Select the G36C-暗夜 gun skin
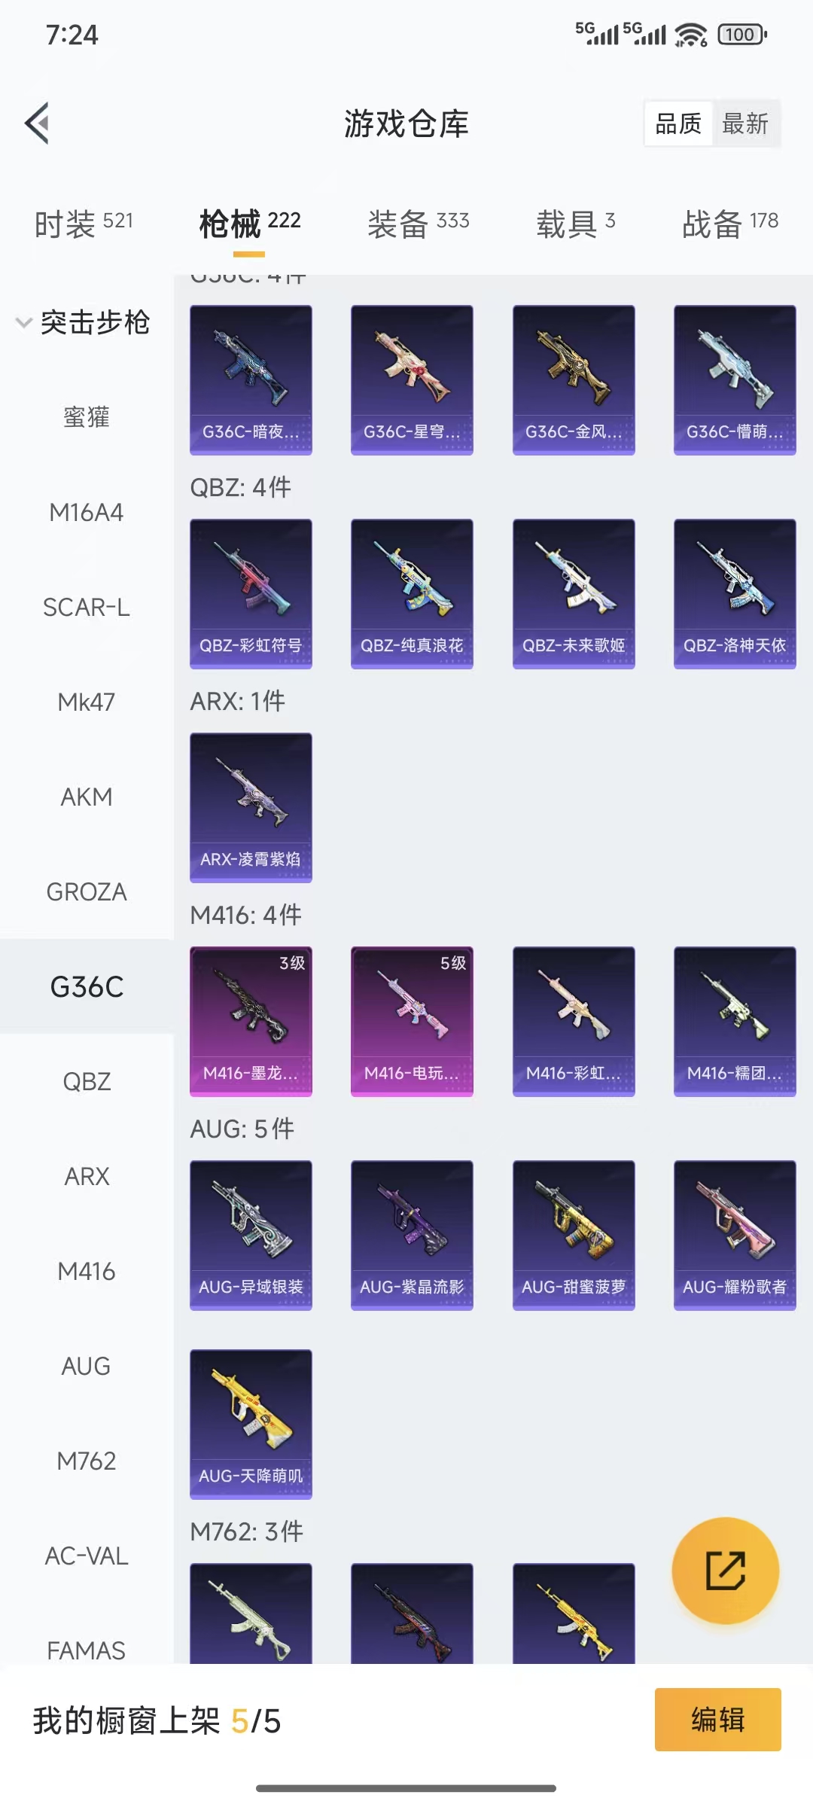813x1807 pixels. pos(251,379)
